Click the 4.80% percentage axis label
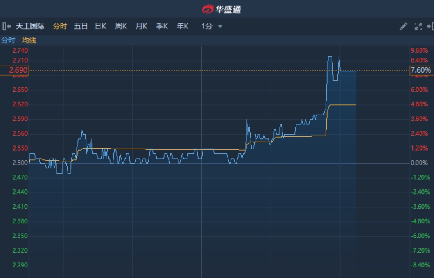Viewport: 434px width, 278px height. point(419,104)
